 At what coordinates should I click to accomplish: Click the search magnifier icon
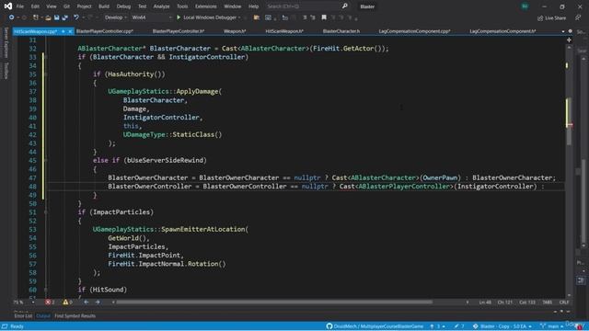click(344, 6)
